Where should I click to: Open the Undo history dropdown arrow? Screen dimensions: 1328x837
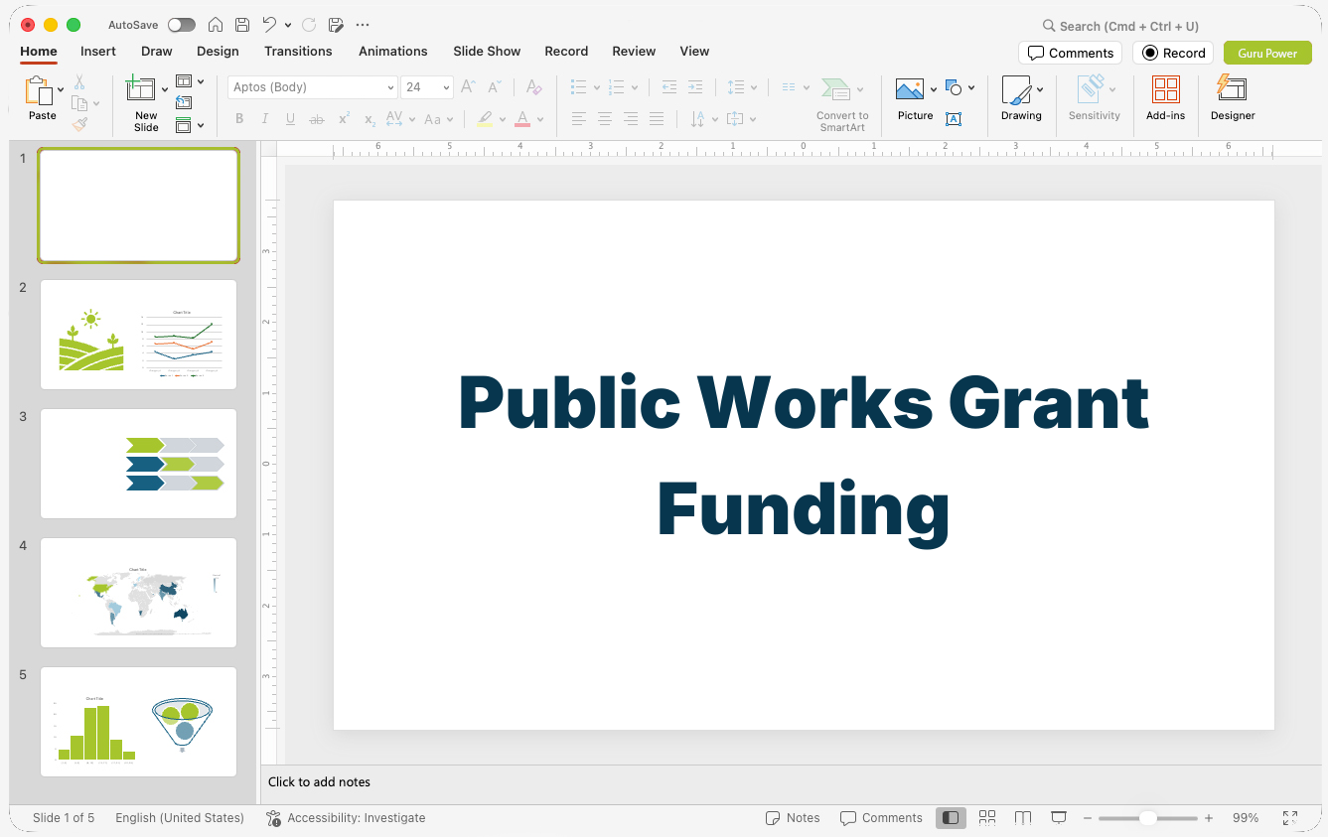288,25
